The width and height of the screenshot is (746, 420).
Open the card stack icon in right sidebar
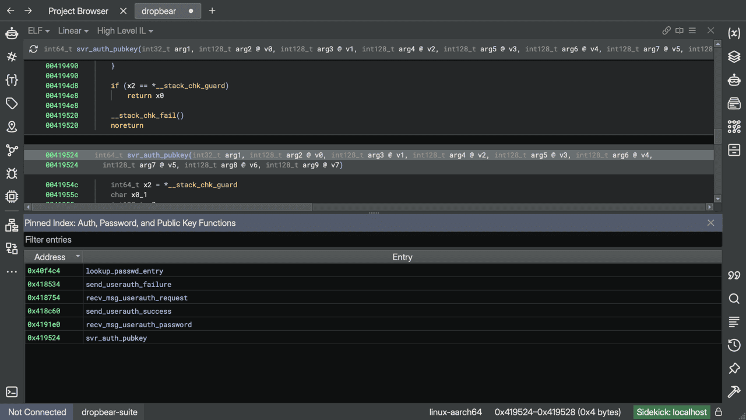734,103
